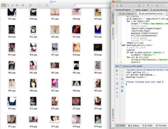This screenshot has width=168, height=129.
Task: Click the file name 952.jpg
Action: click(x=55, y=37)
